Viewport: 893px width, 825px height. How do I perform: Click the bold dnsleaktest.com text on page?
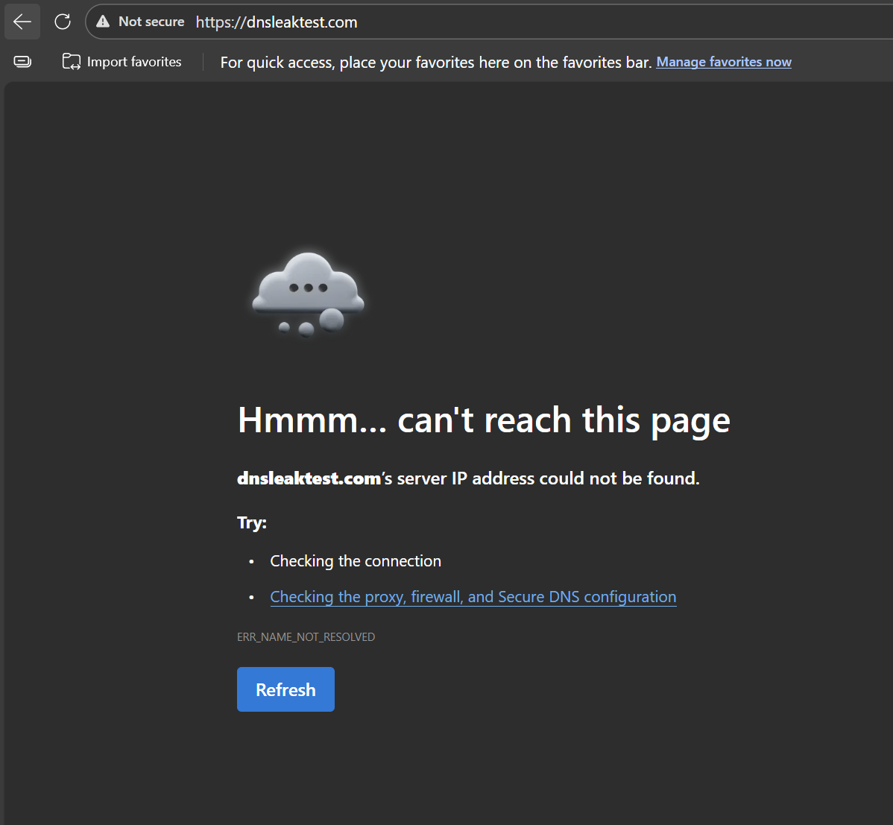[x=309, y=478]
